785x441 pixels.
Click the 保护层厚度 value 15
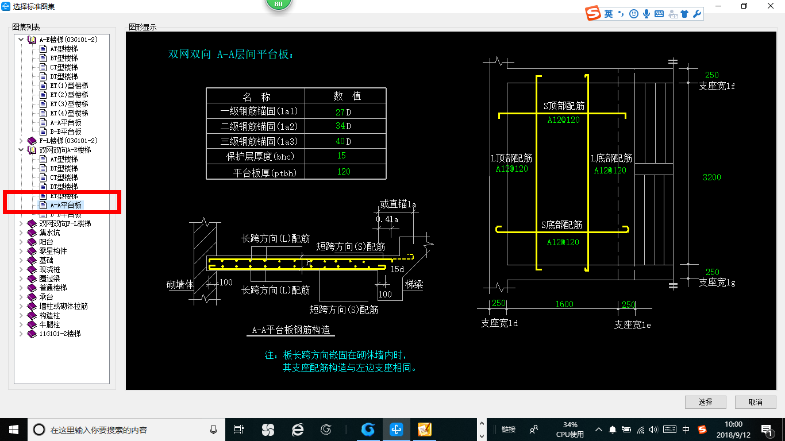341,156
